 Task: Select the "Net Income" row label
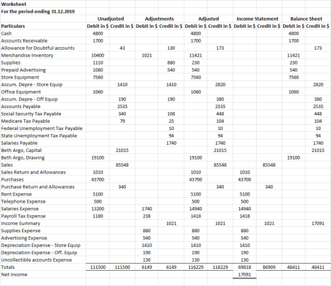click(x=14, y=275)
